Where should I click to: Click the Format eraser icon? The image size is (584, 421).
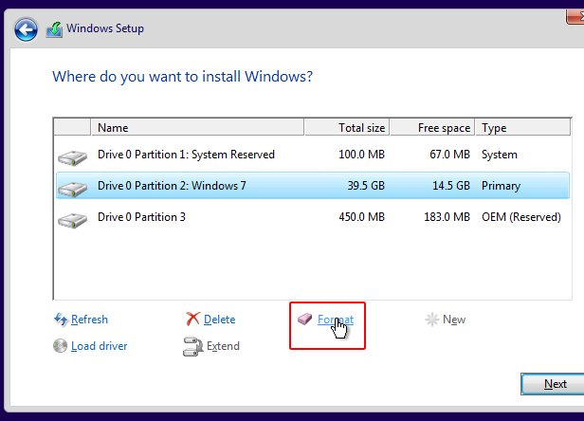(x=305, y=320)
